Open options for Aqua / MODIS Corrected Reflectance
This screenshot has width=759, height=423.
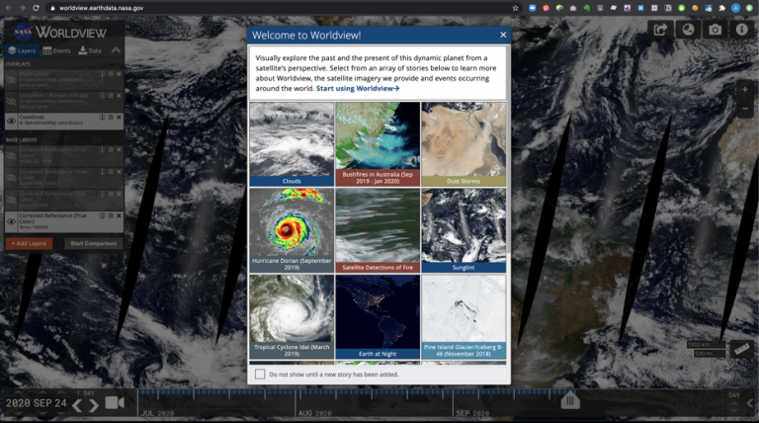[111, 194]
